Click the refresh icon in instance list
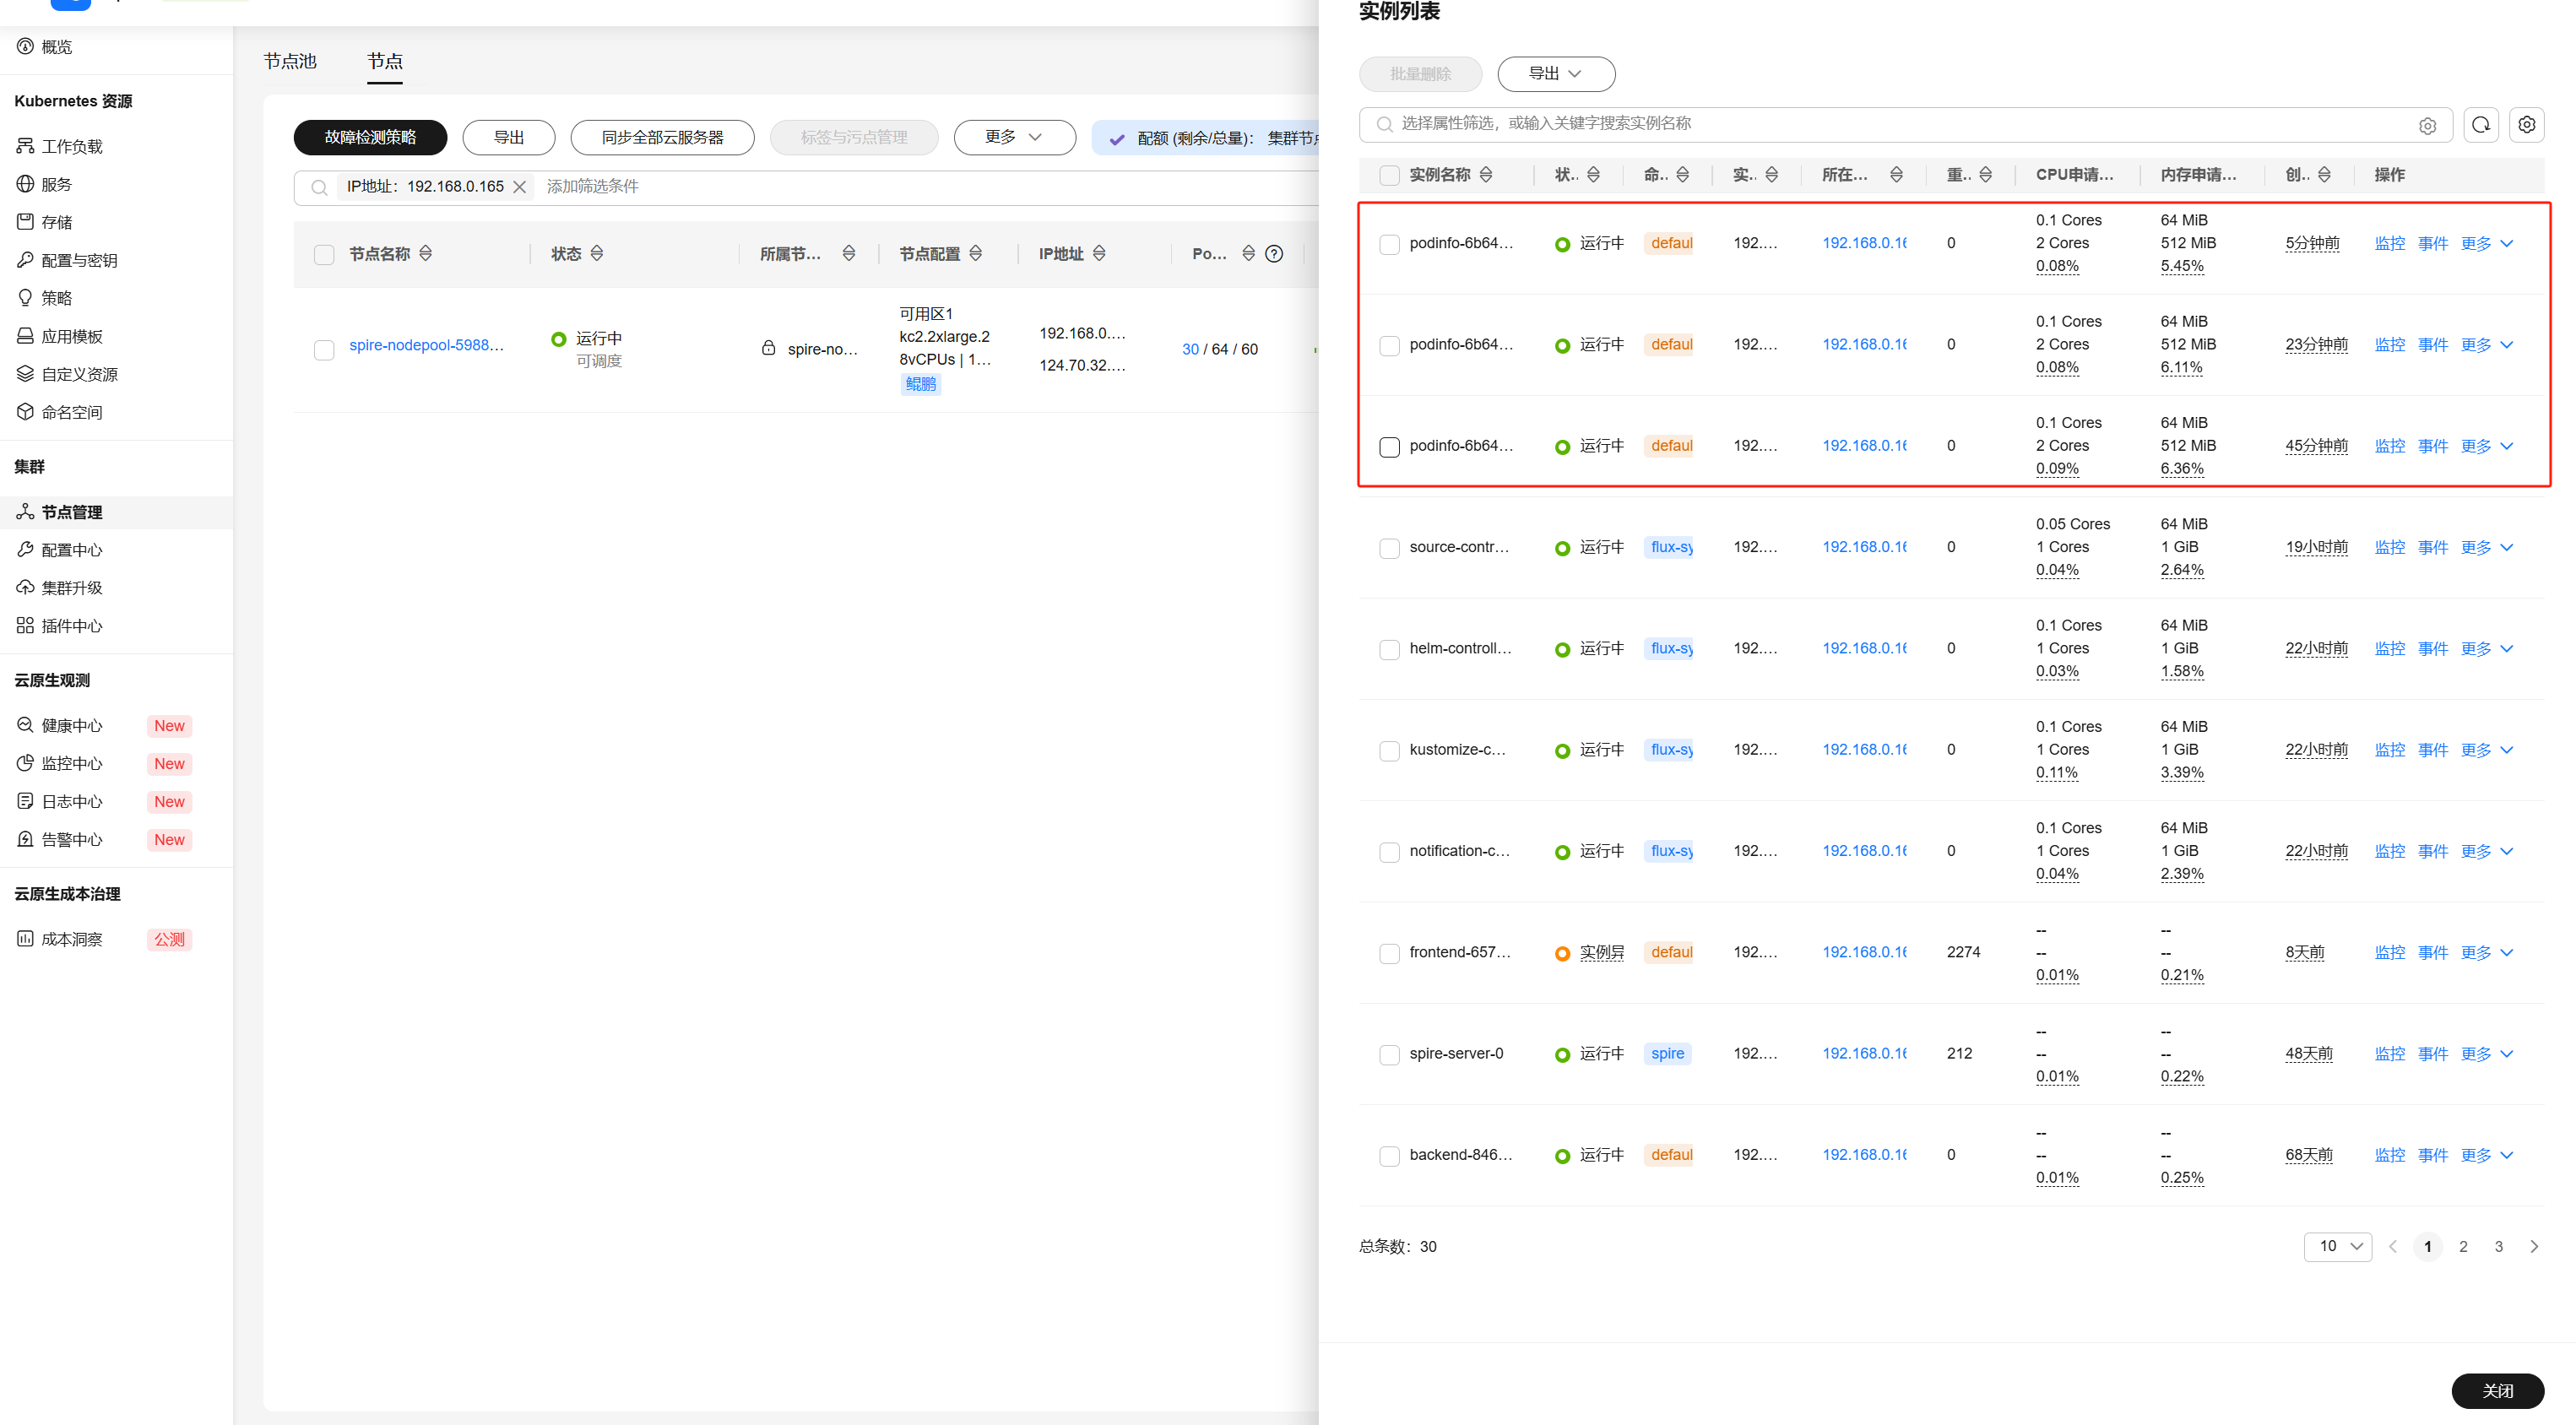 pos(2480,125)
